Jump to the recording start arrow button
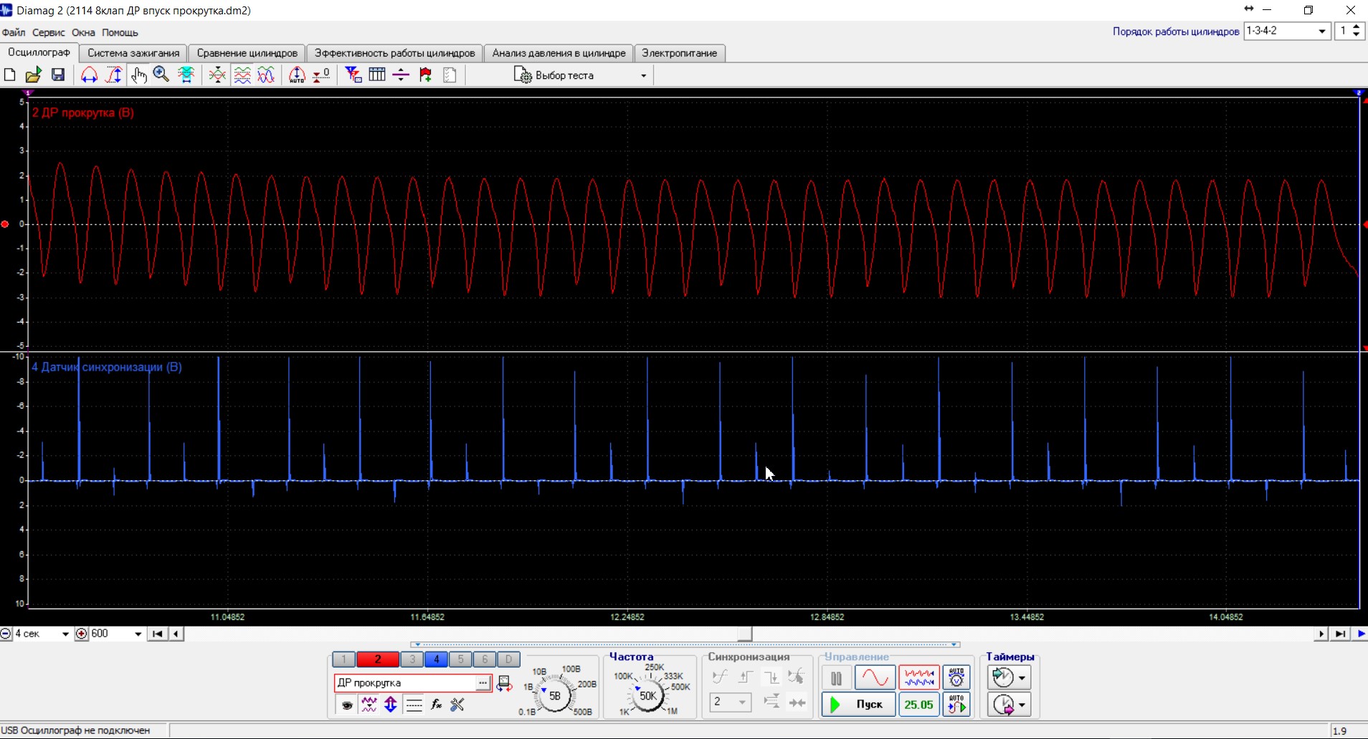The width and height of the screenshot is (1368, 739). coord(157,634)
